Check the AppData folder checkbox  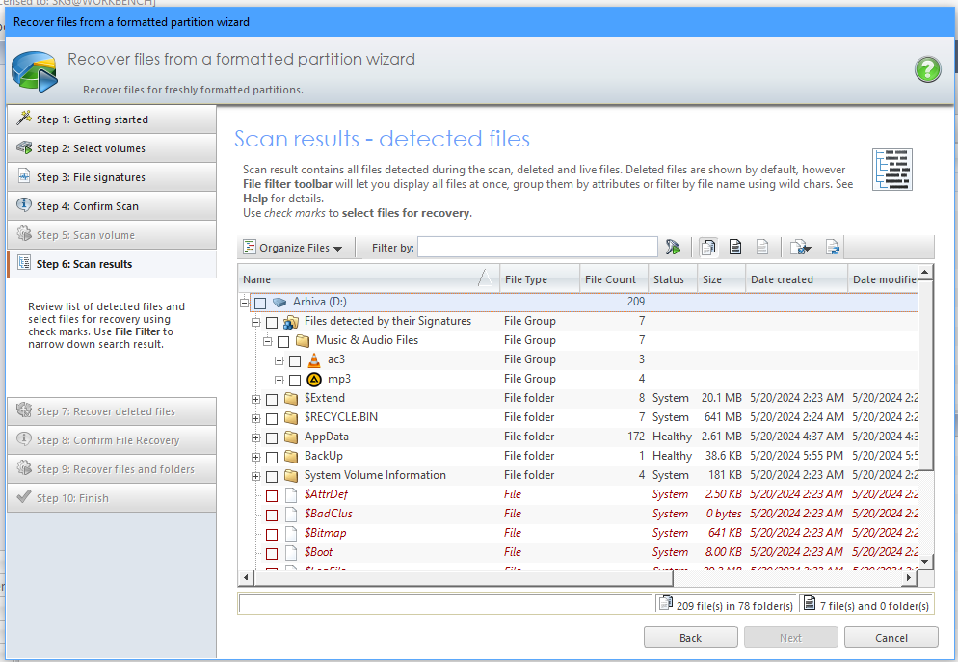point(272,437)
